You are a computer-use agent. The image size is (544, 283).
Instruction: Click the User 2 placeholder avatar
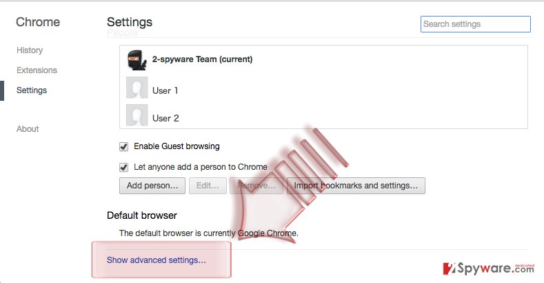137,115
